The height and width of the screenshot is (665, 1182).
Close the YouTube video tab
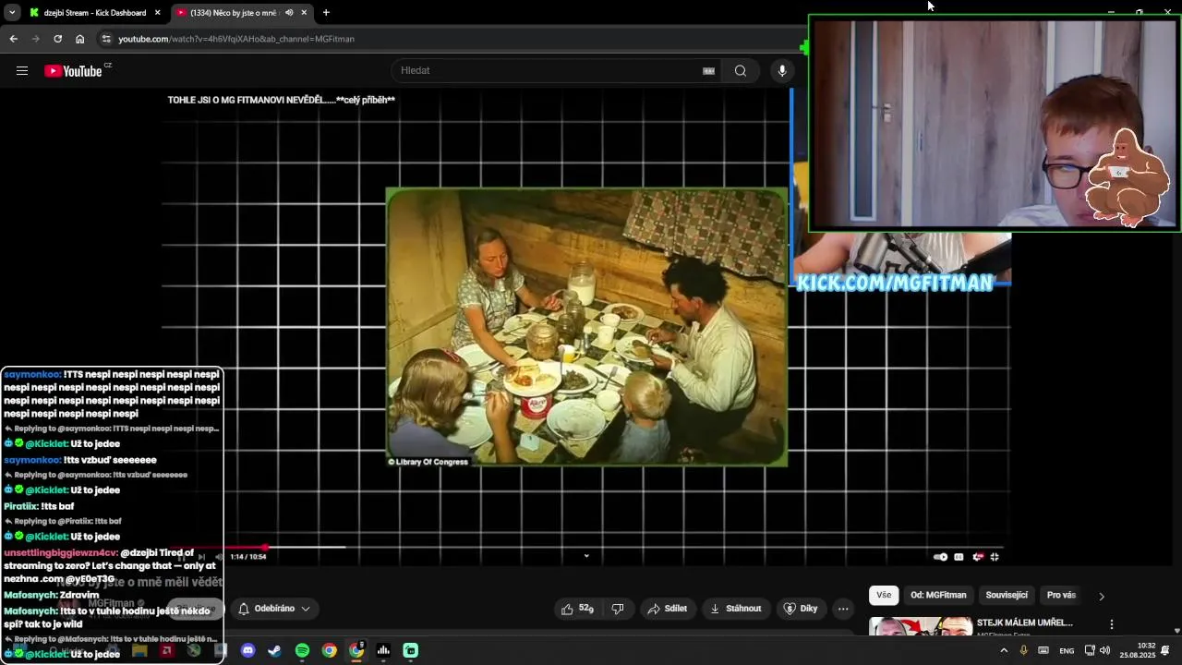(304, 13)
